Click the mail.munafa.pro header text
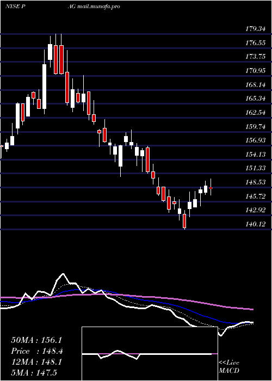The width and height of the screenshot is (272, 381). (x=98, y=7)
